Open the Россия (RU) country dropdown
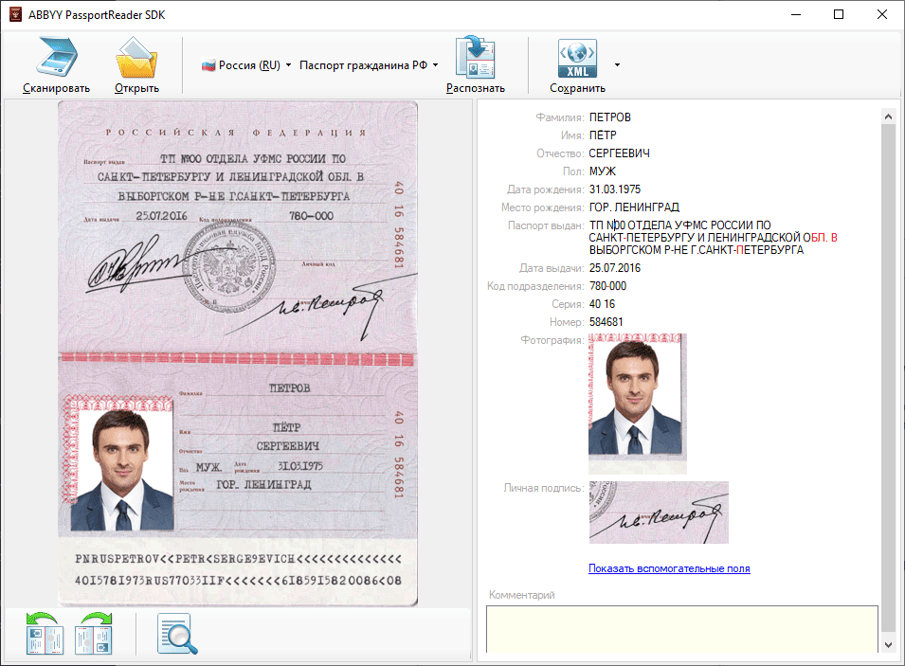The width and height of the screenshot is (905, 666). (x=246, y=65)
